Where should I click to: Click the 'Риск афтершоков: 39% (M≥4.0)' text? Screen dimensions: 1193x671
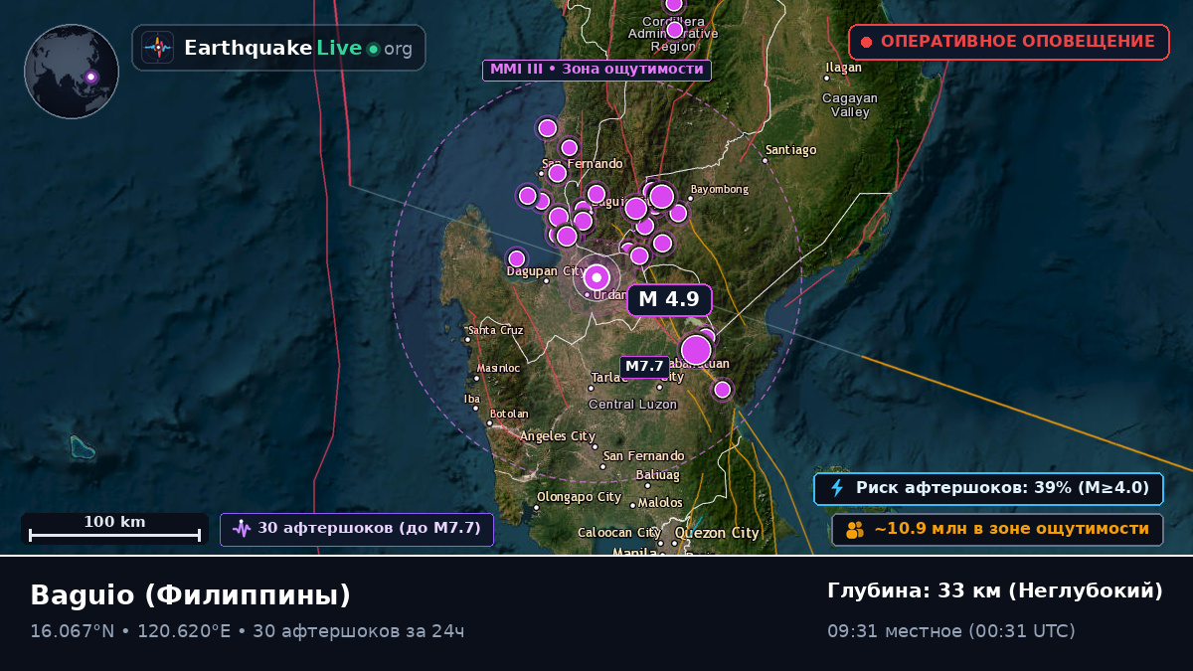pos(1003,488)
